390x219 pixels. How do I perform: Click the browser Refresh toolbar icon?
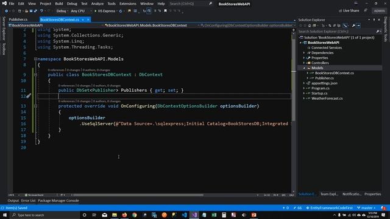[x=121, y=11]
